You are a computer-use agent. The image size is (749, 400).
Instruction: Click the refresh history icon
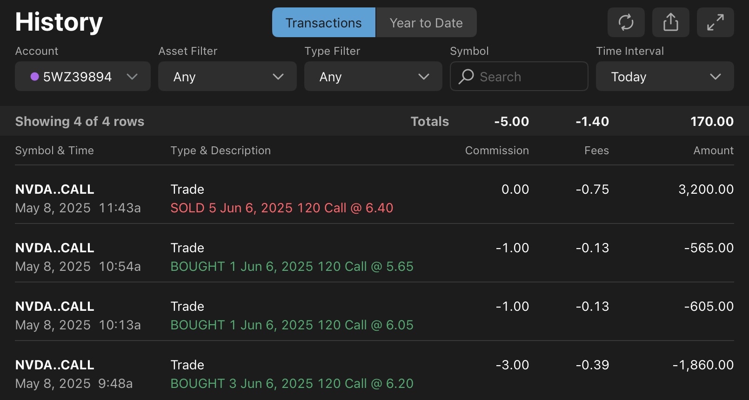pos(626,22)
